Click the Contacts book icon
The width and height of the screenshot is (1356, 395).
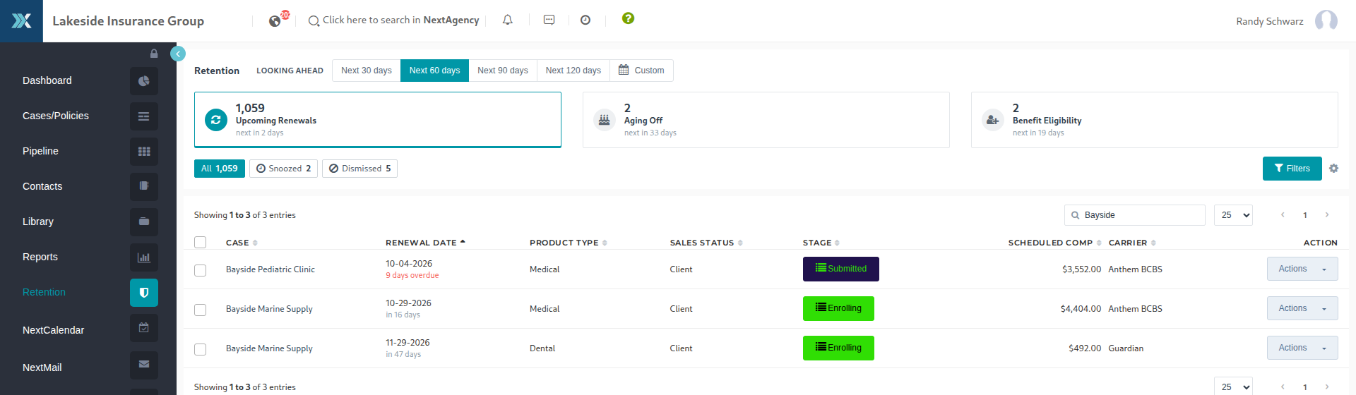point(144,187)
